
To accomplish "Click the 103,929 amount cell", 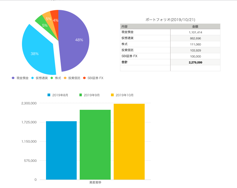I will 195,50.
